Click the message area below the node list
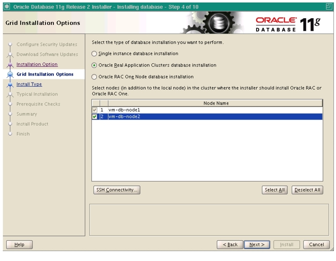The image size is (336, 261). pyautogui.click(x=209, y=220)
